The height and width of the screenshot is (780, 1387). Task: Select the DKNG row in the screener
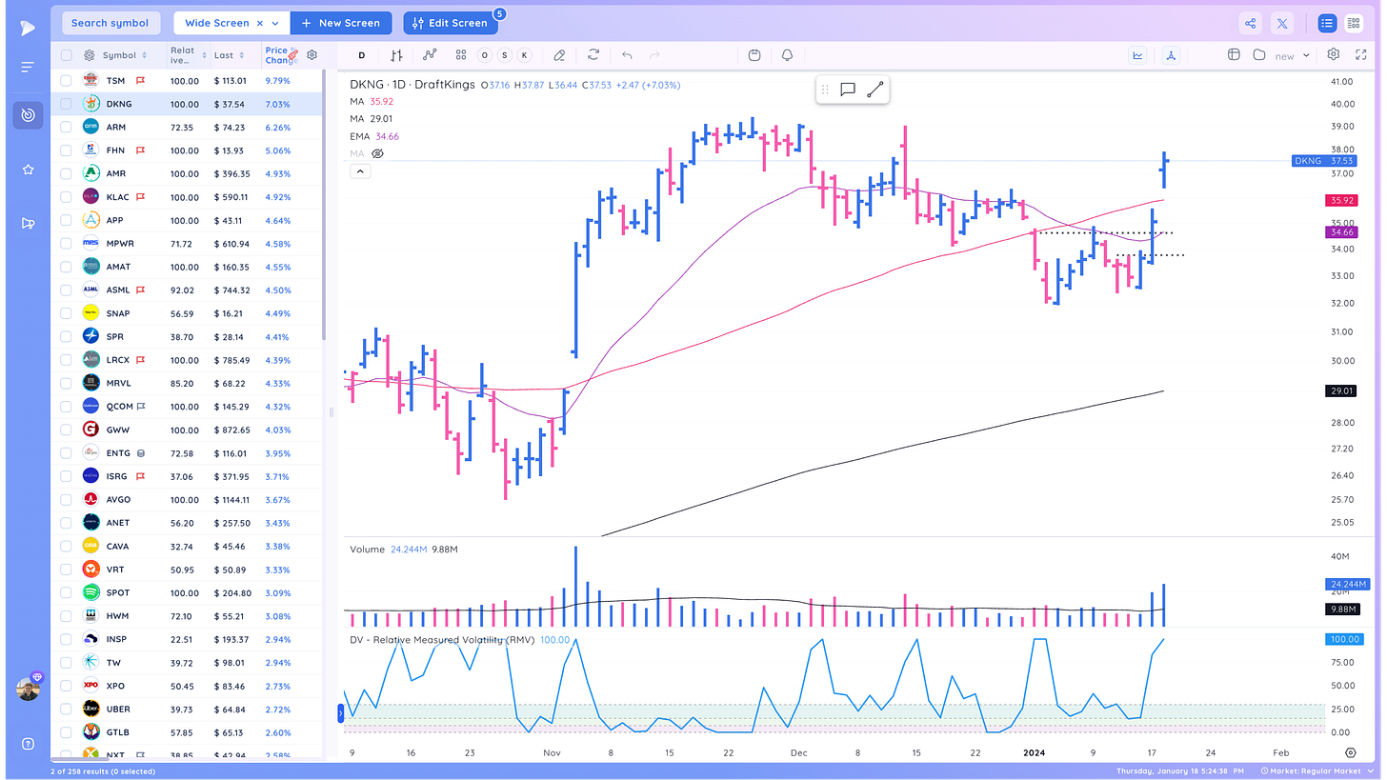tap(189, 104)
